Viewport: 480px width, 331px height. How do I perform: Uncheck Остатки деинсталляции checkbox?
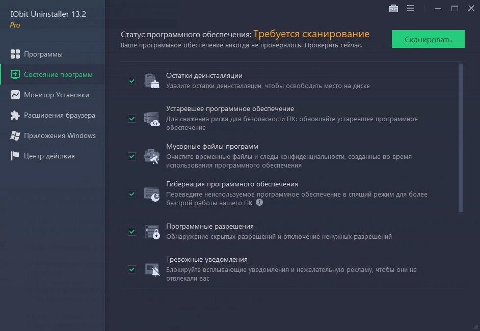click(x=132, y=81)
